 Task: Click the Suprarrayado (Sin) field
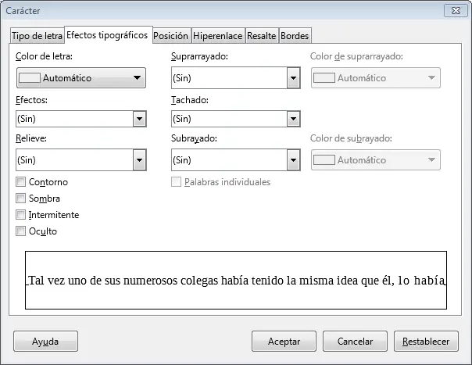[229, 78]
